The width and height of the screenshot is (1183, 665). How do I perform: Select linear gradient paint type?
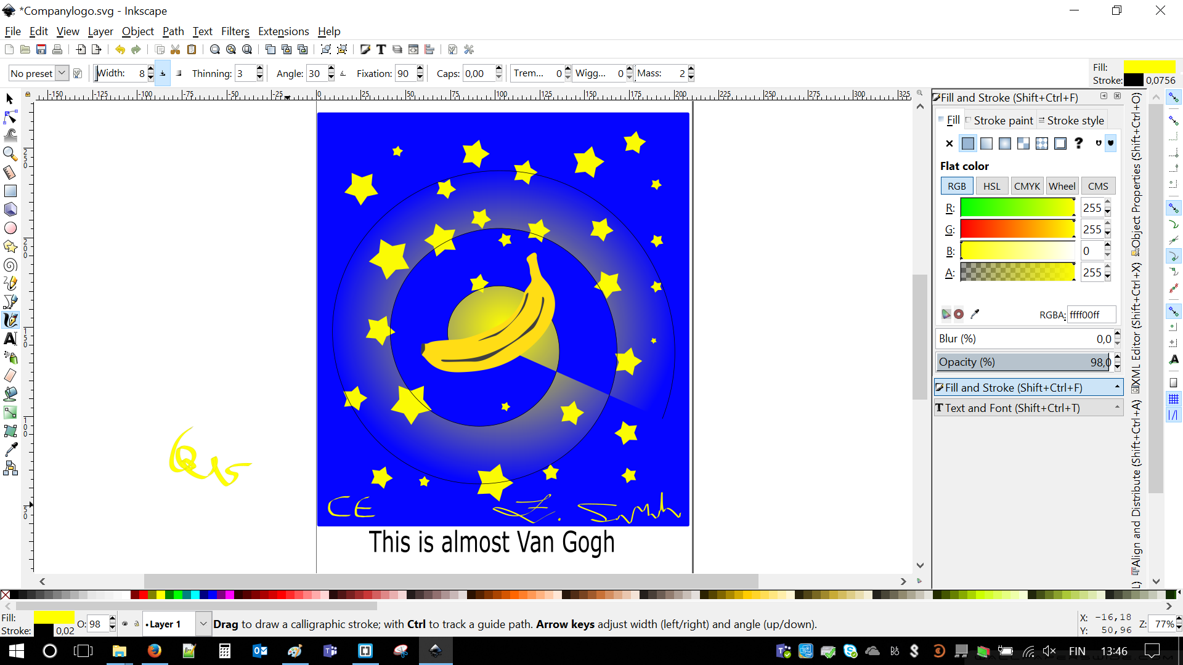pyautogui.click(x=986, y=143)
